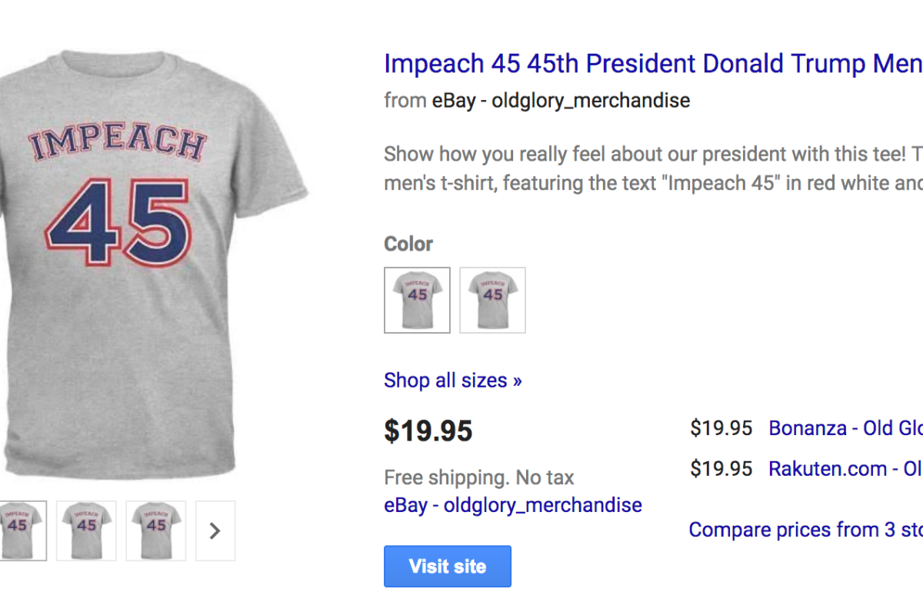923x615 pixels.
Task: Click the bold $19.95 main price
Action: [428, 431]
